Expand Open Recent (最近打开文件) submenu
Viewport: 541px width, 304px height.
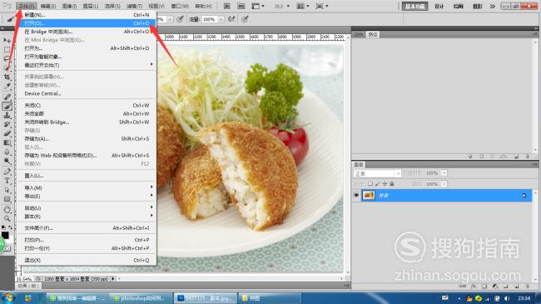(87, 65)
